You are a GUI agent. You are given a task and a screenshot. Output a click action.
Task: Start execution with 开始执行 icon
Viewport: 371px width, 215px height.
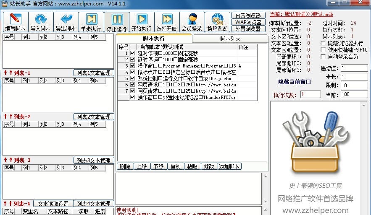(x=142, y=22)
